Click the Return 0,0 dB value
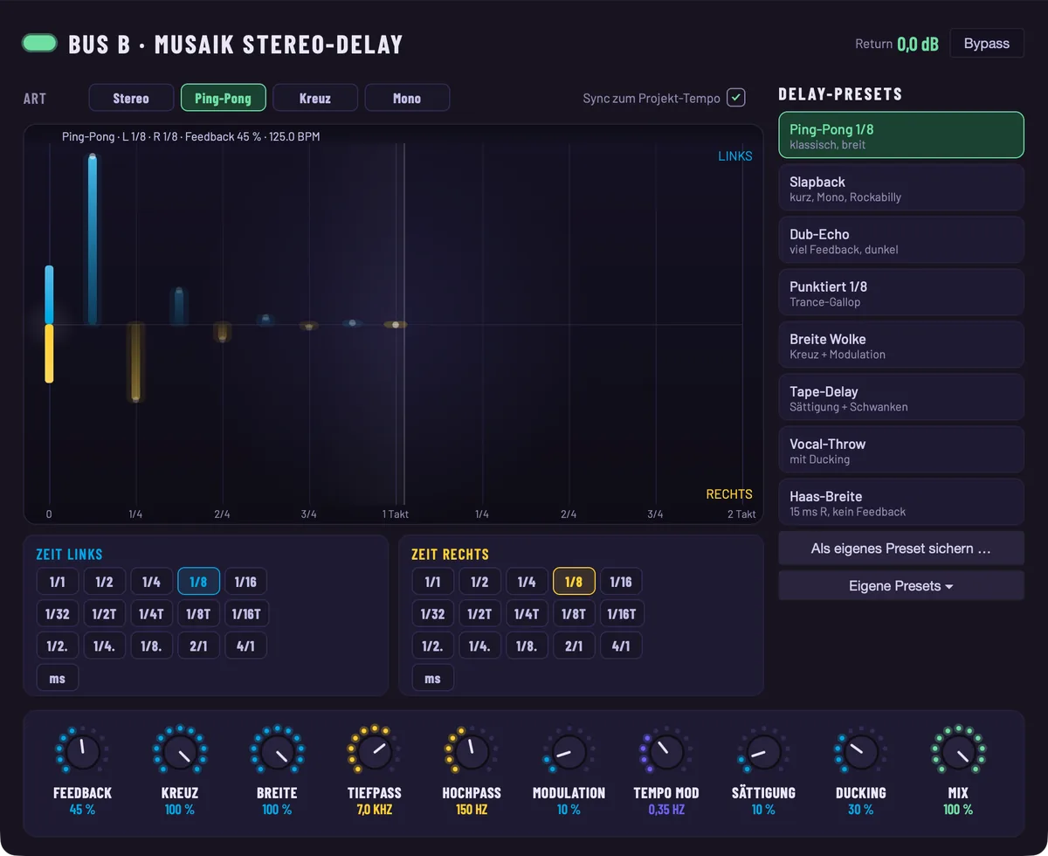This screenshot has width=1048, height=856. coord(917,44)
